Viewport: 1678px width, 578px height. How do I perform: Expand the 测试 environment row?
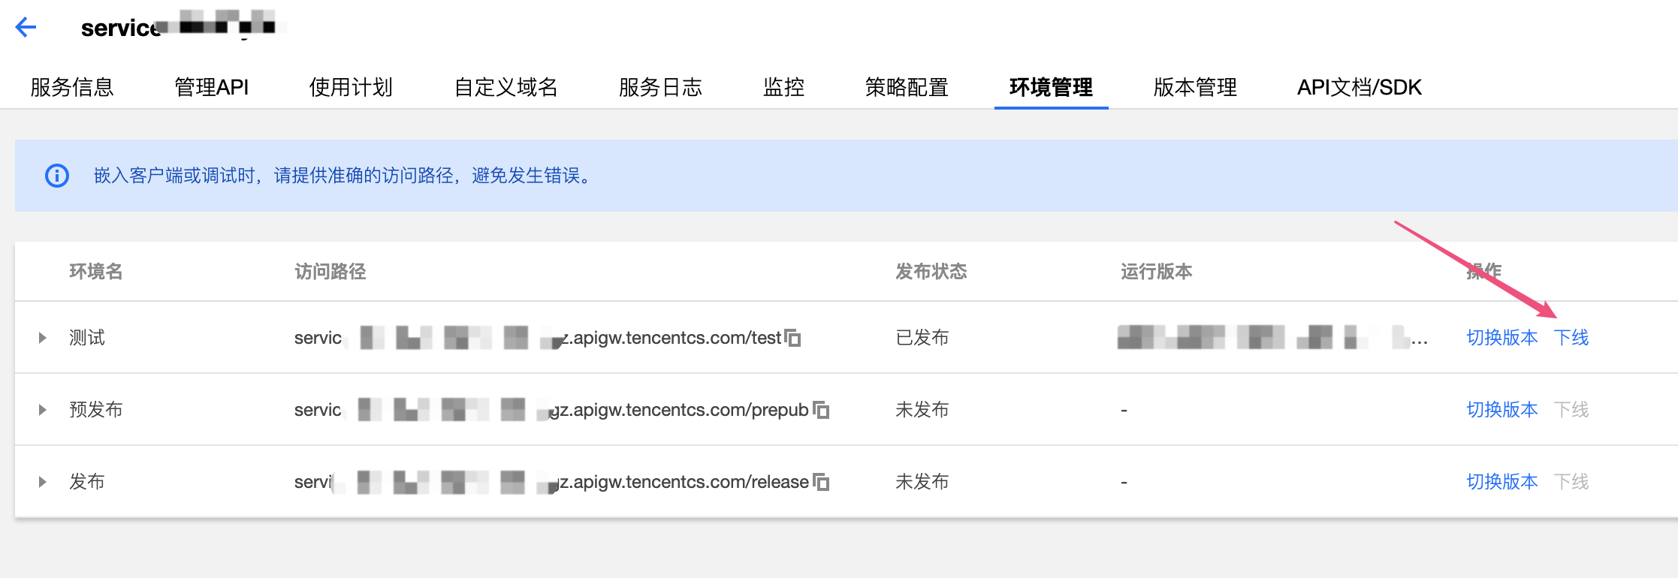click(x=43, y=338)
